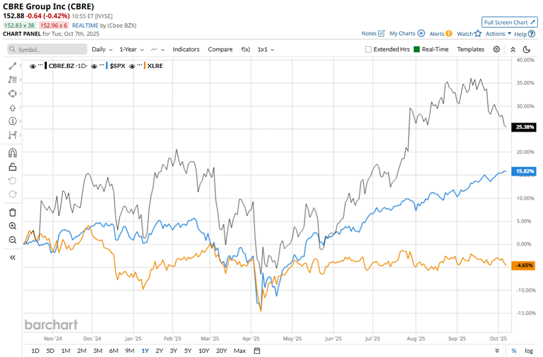The height and width of the screenshot is (357, 543).
Task: Open the custom date range calendar
Action: tap(257, 351)
